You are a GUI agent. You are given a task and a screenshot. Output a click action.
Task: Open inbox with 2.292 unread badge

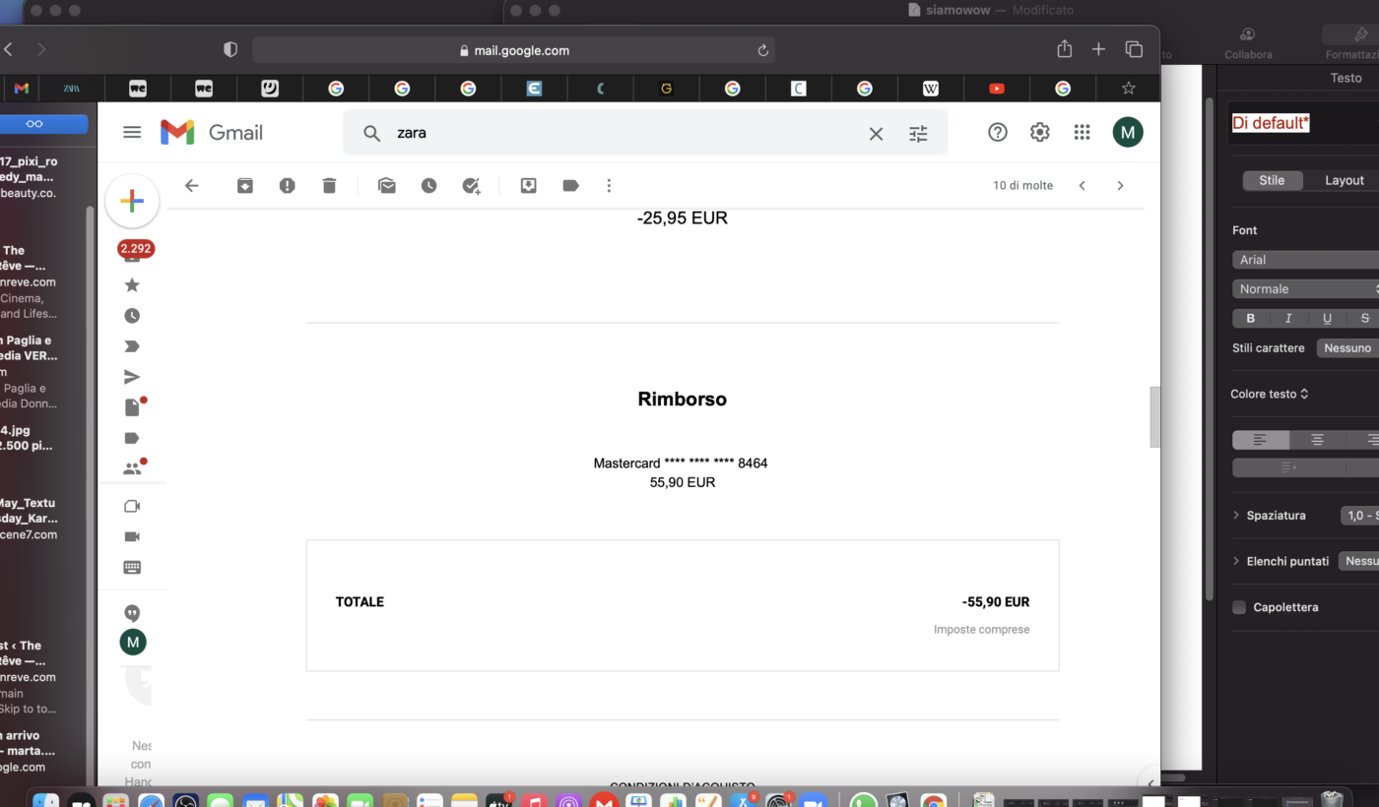tap(135, 250)
